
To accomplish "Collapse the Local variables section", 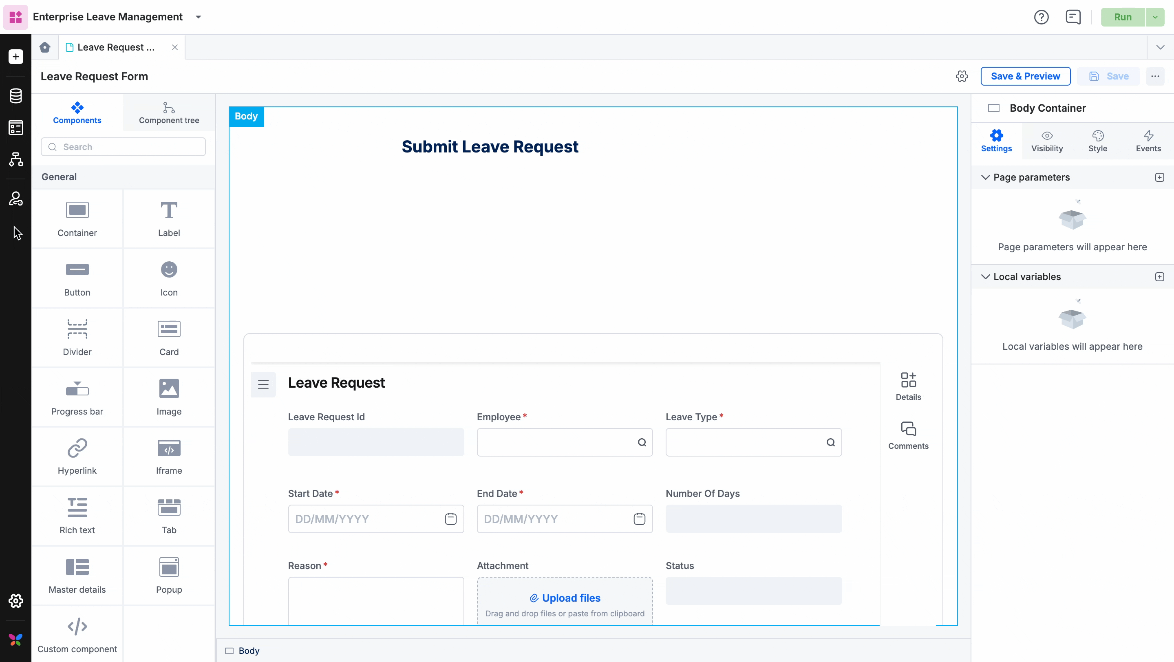I will [985, 276].
